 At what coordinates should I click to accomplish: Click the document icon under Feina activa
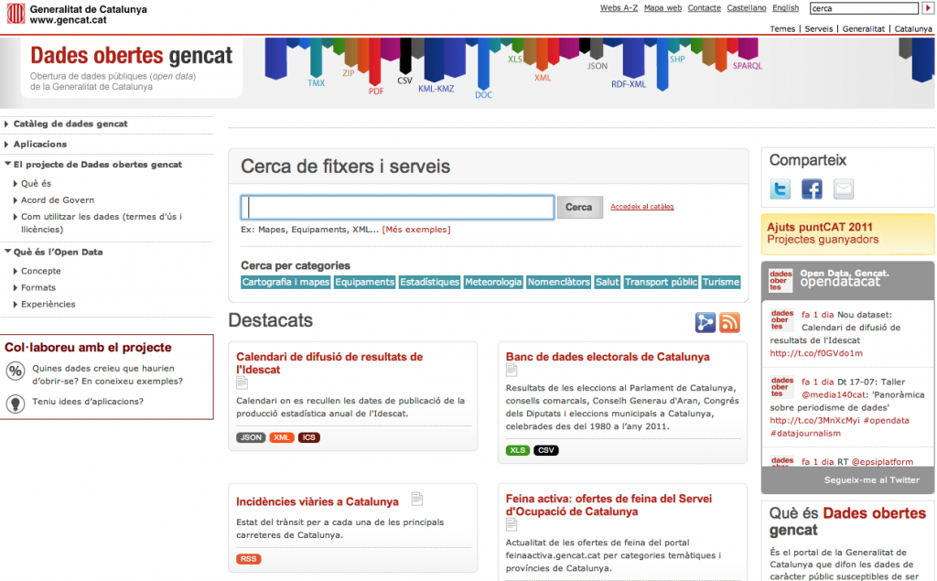point(512,524)
